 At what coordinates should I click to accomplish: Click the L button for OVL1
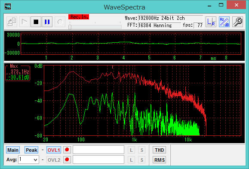point(131,150)
